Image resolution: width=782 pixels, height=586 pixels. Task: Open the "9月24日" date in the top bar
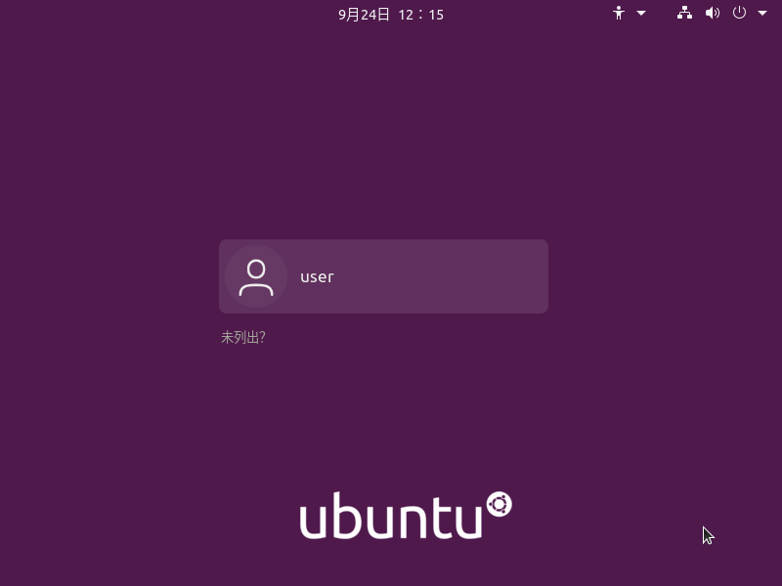tap(364, 15)
